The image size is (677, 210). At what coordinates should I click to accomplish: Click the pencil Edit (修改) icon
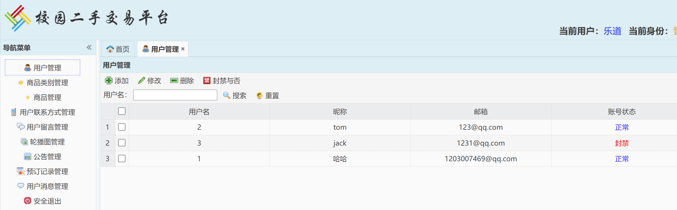tap(141, 81)
